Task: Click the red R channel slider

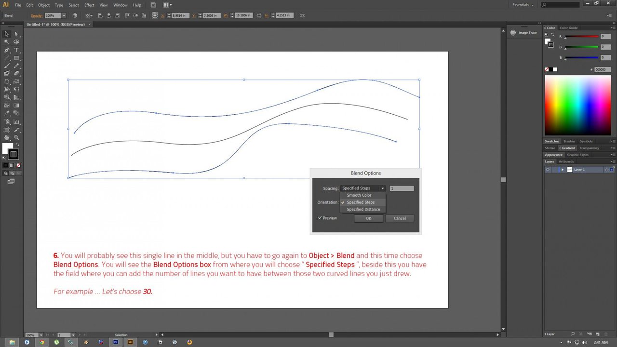Action: click(x=581, y=37)
